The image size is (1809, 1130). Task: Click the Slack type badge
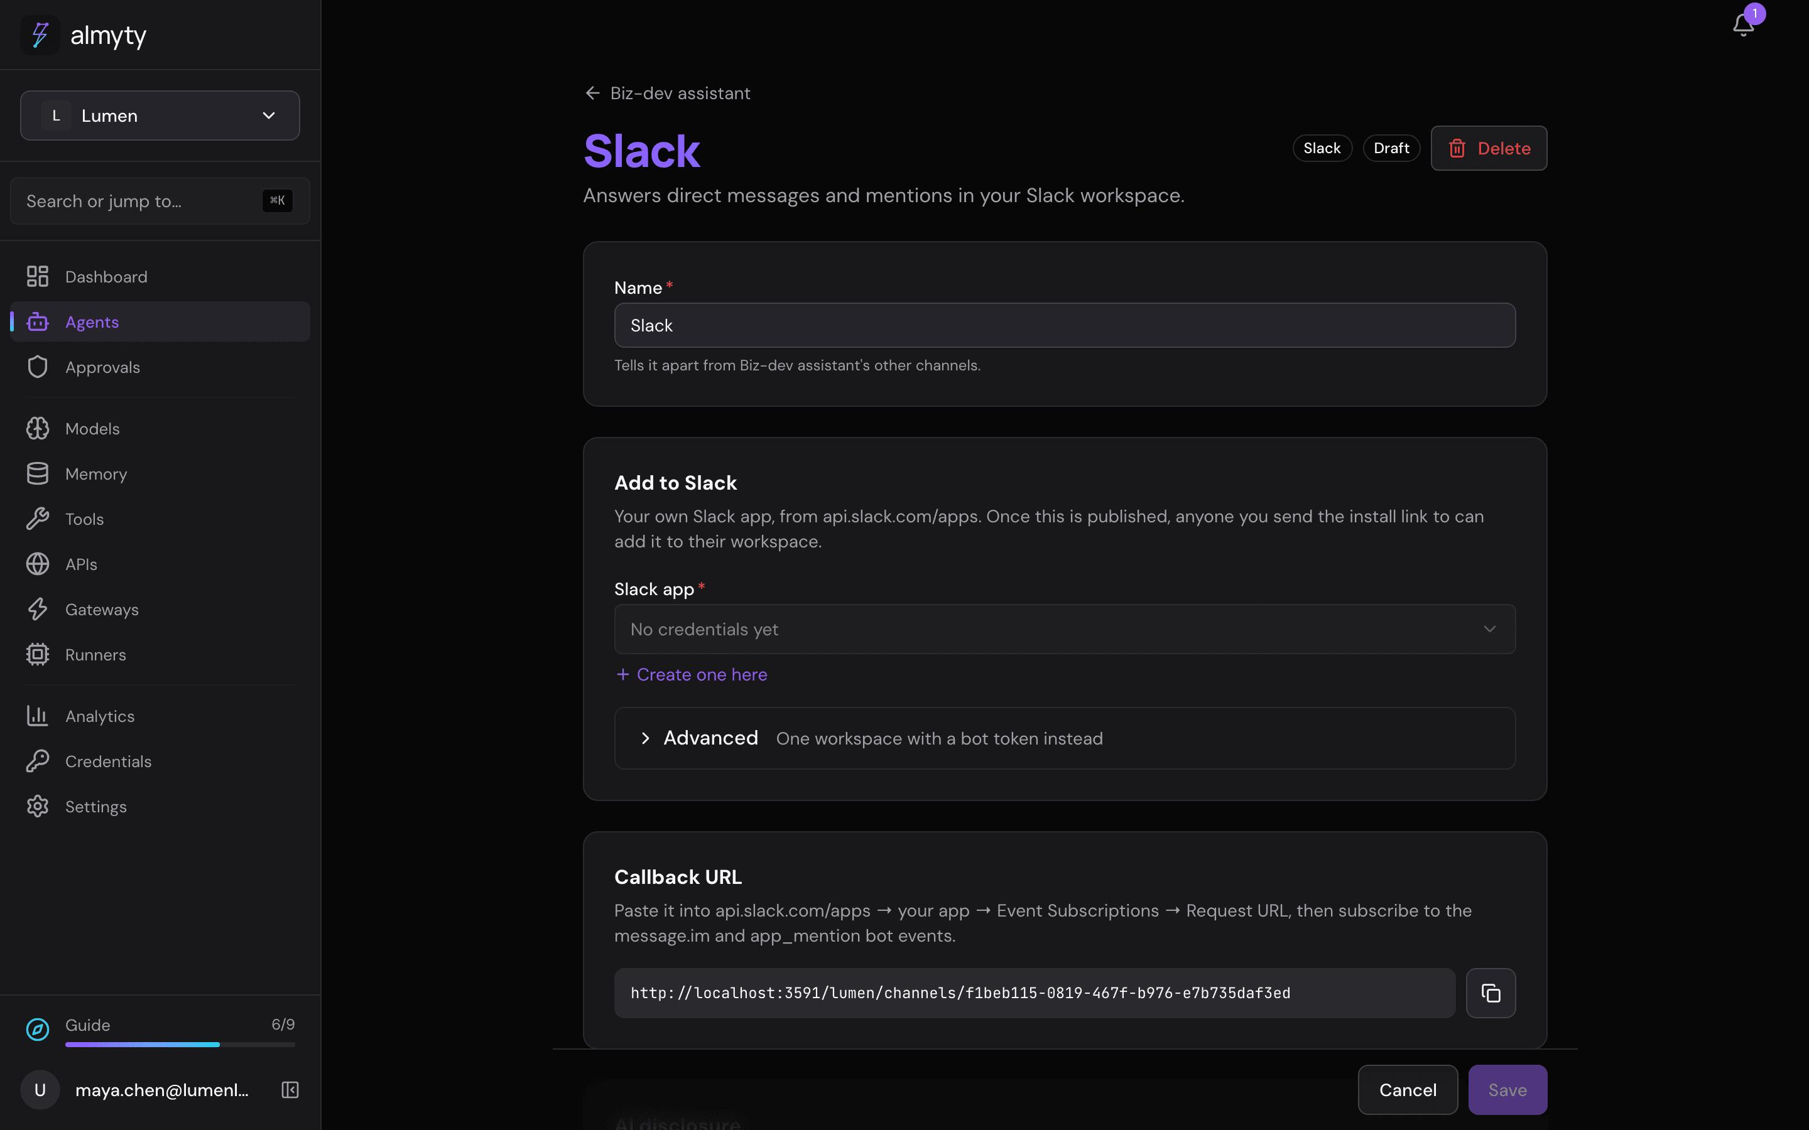coord(1322,148)
